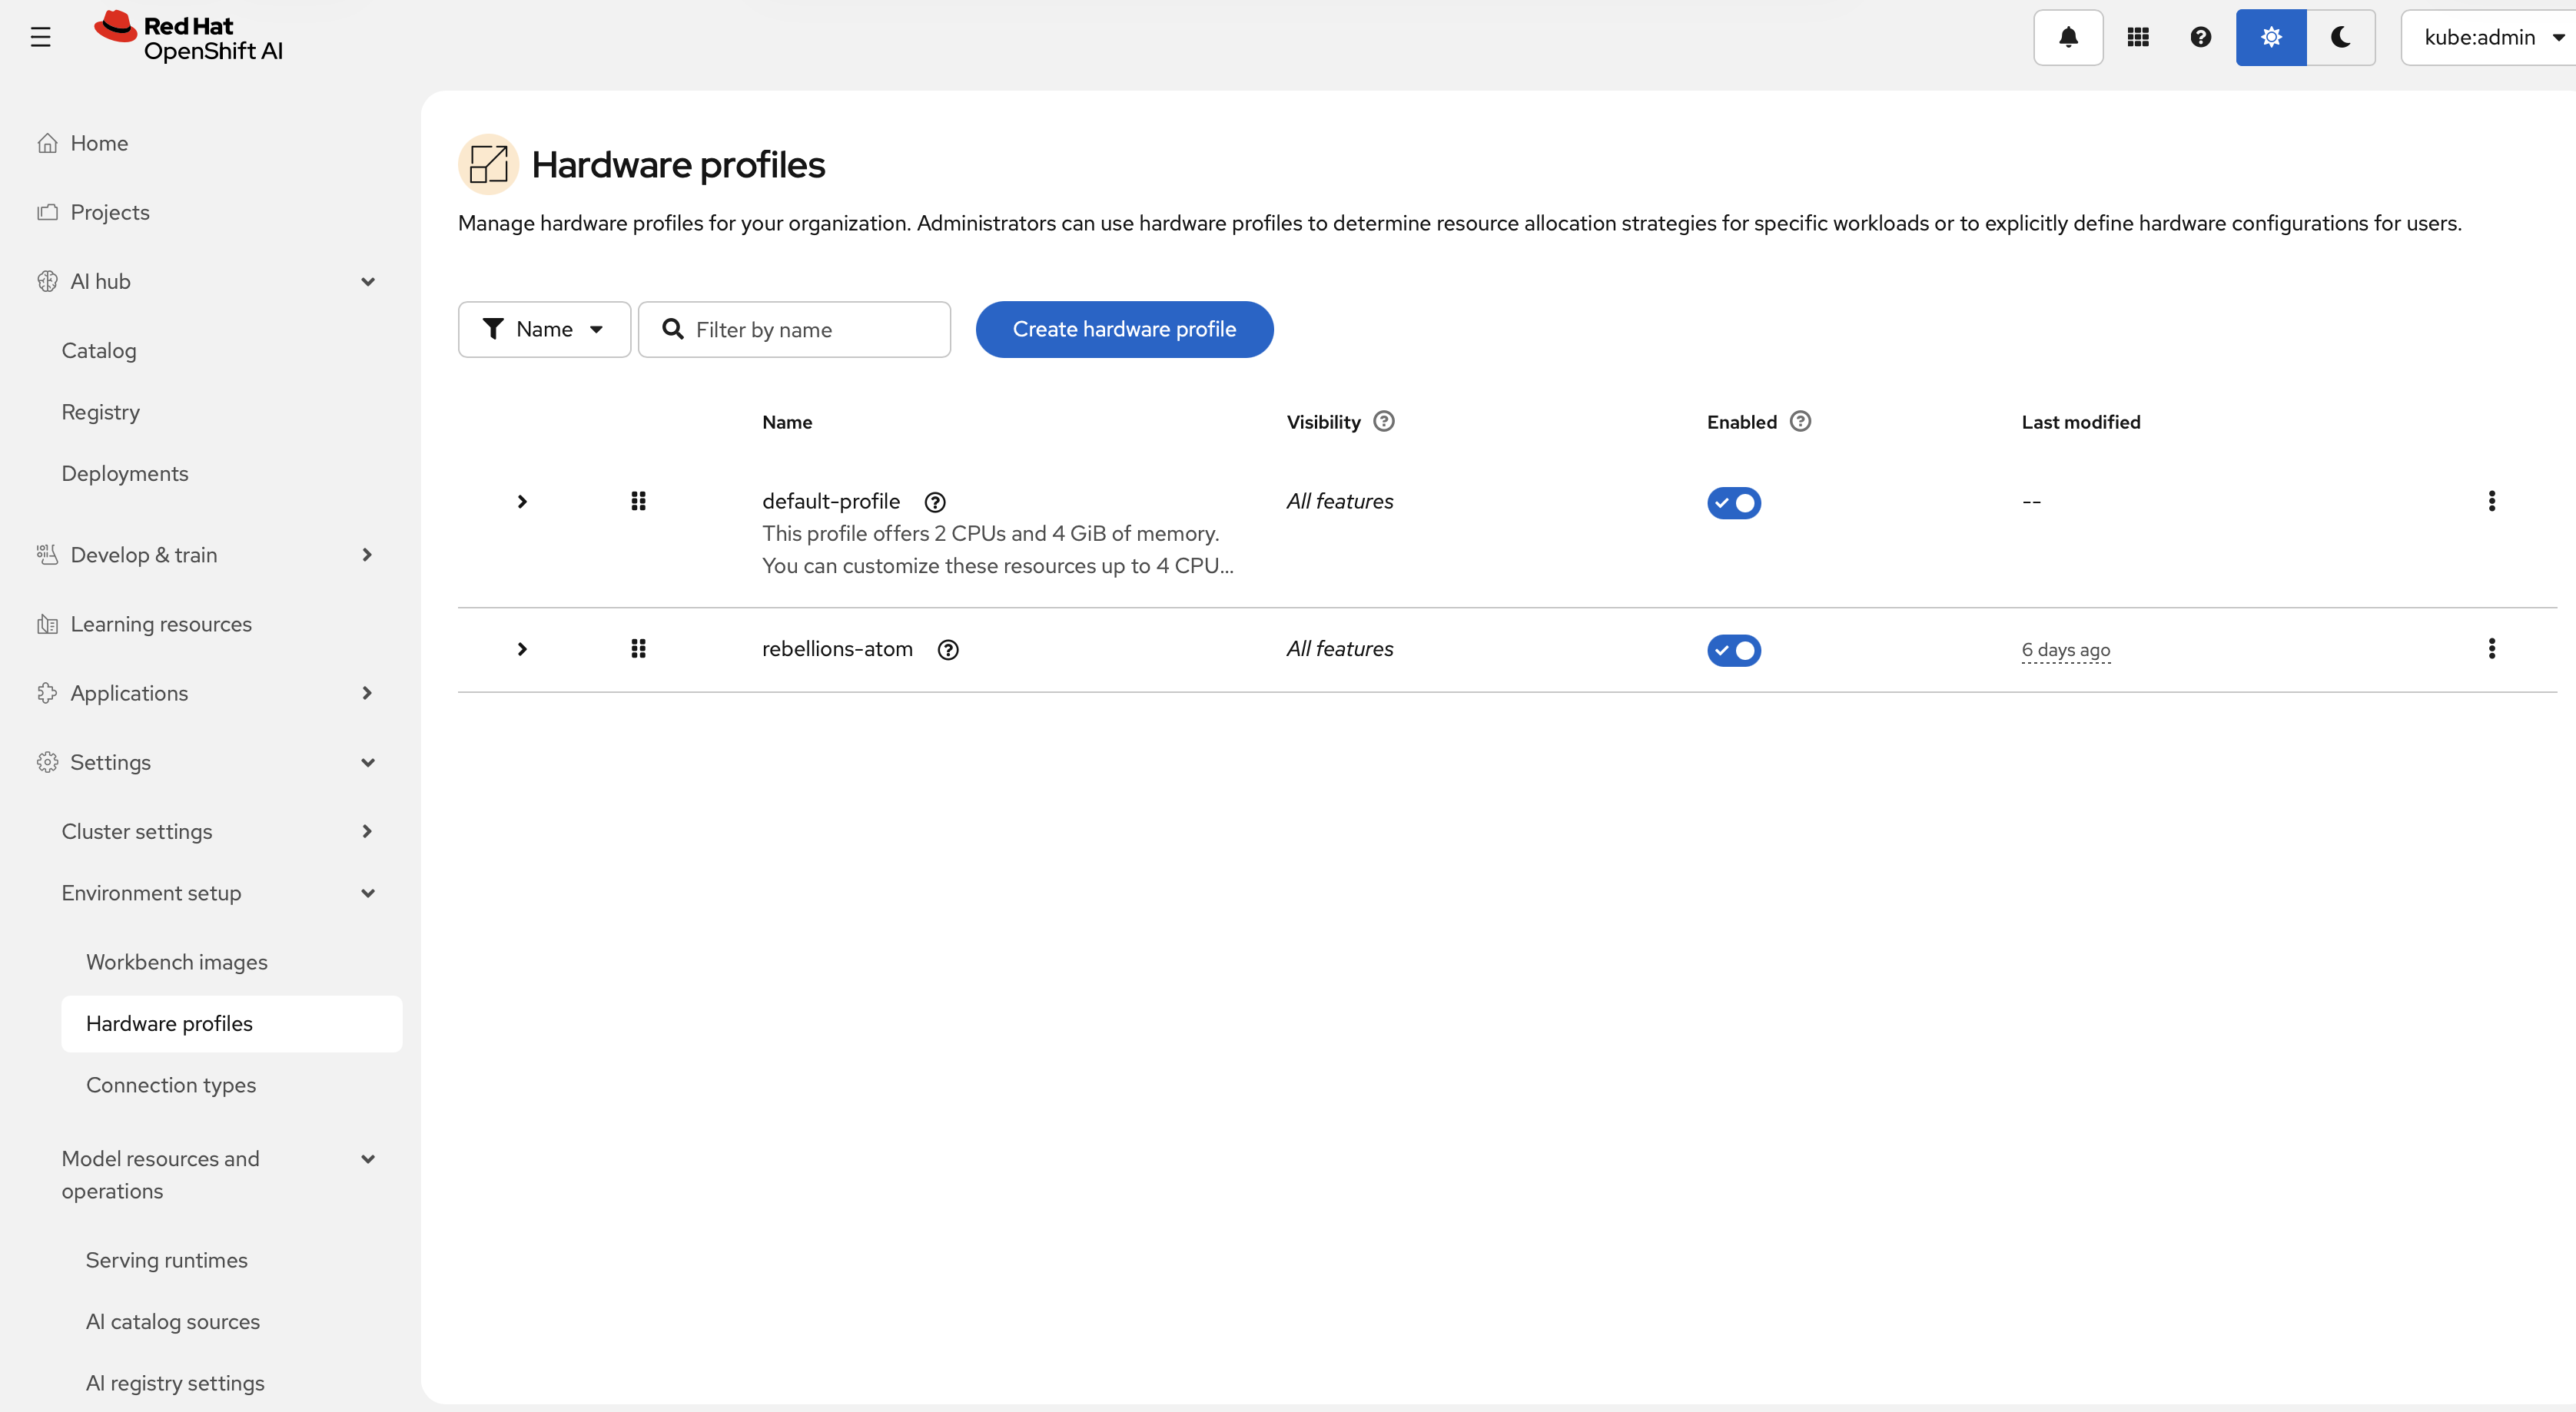Click the Visibility column help icon

point(1383,421)
